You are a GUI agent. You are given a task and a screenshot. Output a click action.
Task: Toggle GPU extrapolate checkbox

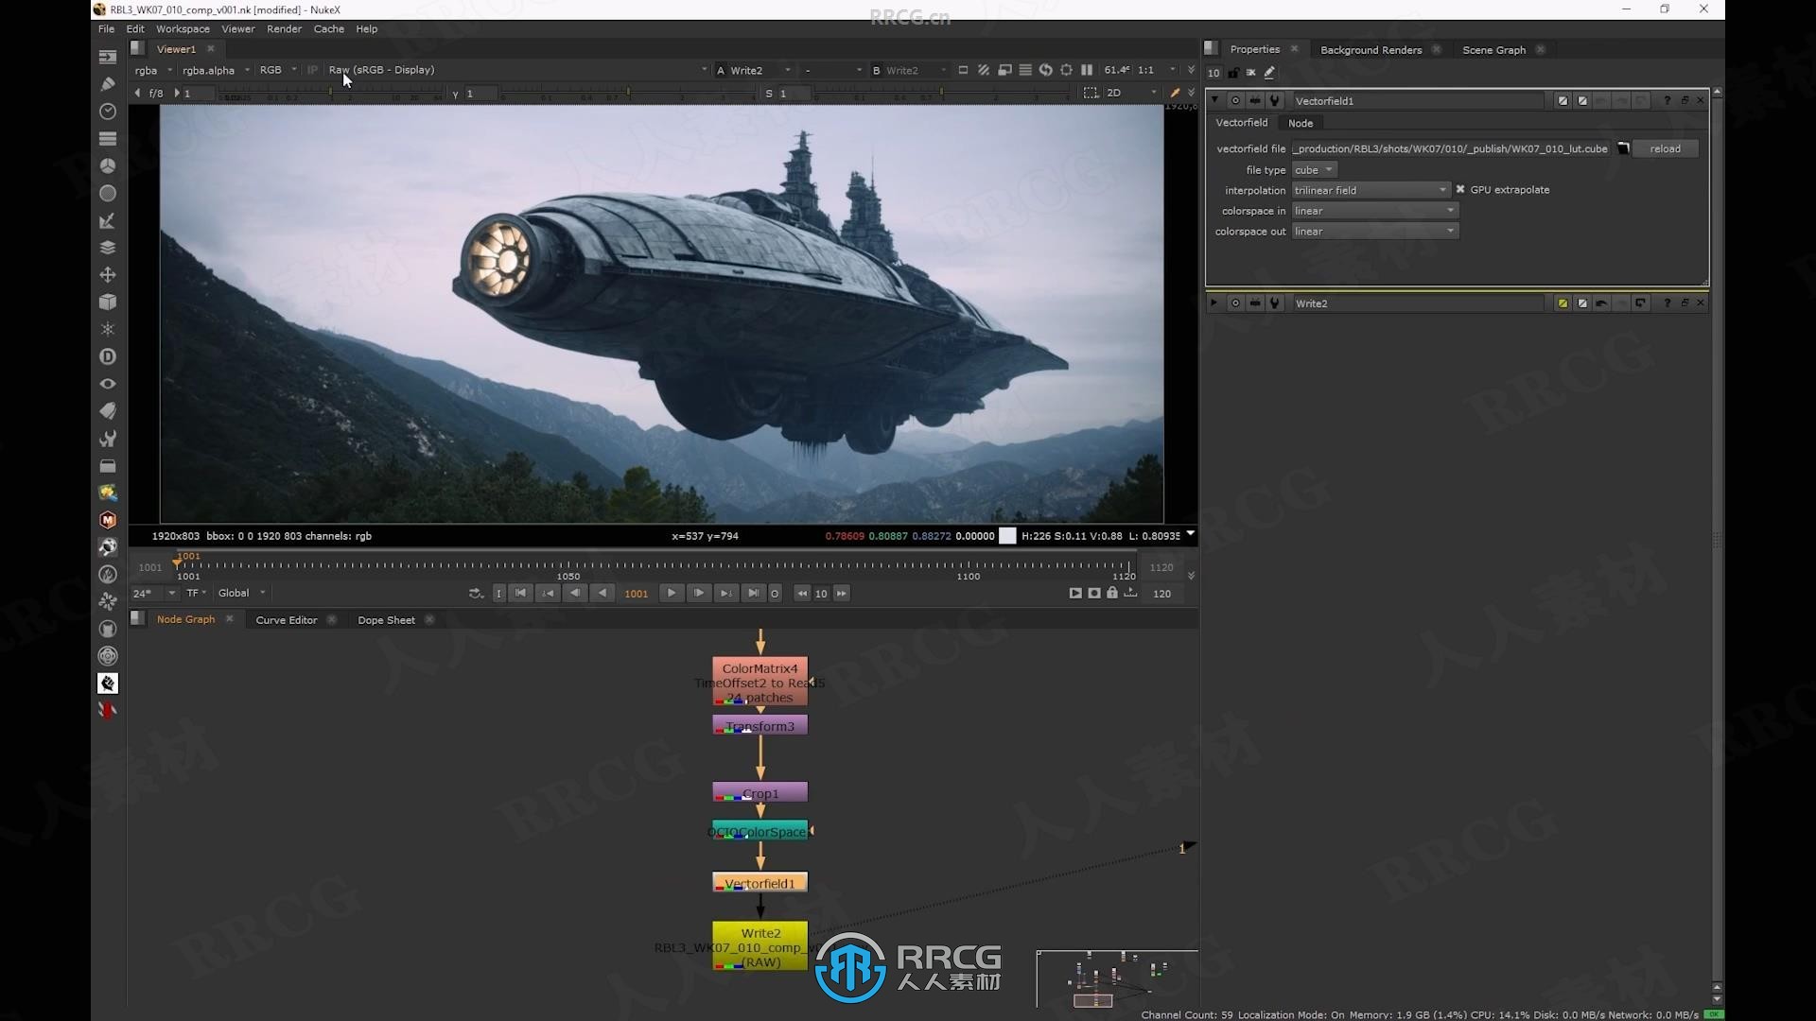tap(1460, 190)
